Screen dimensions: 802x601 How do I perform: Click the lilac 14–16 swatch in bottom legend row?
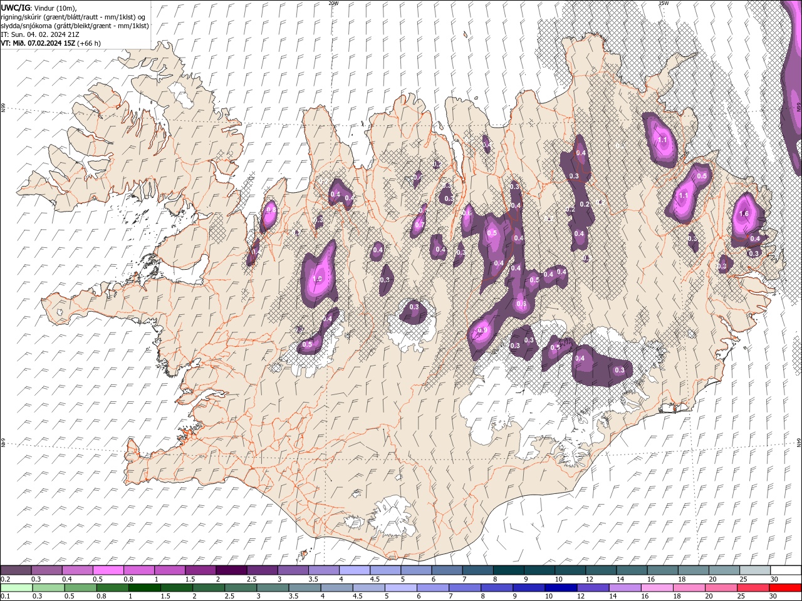click(x=625, y=588)
